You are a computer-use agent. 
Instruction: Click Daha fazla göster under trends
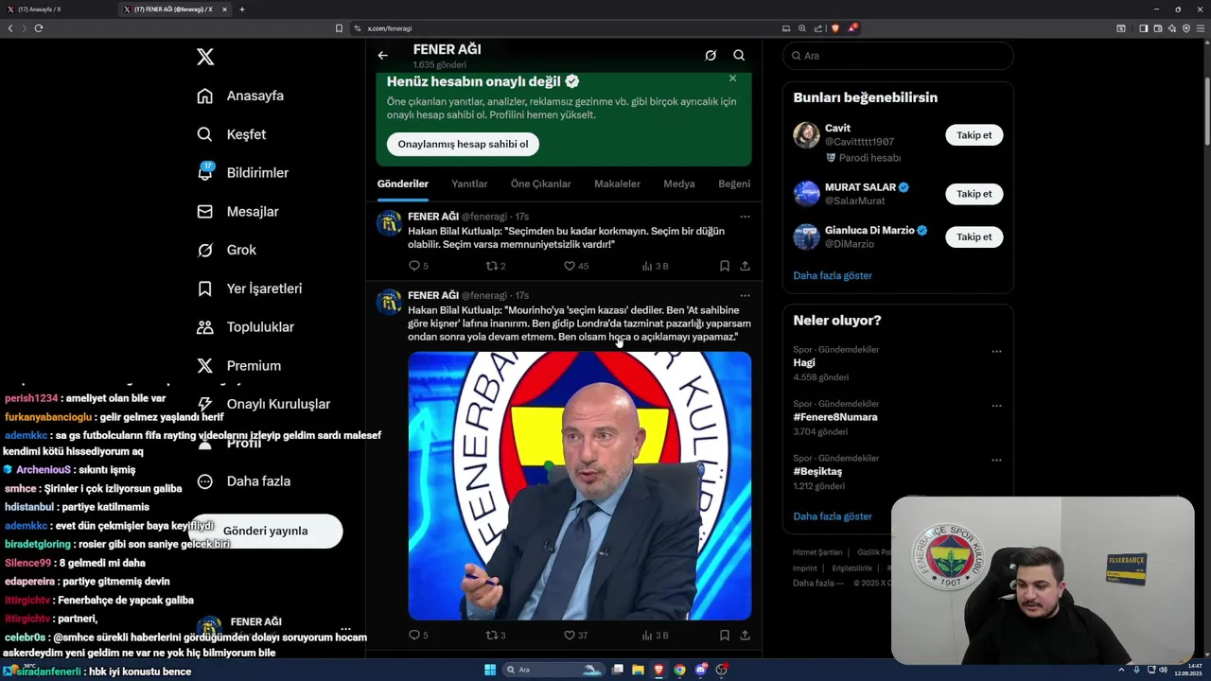(x=833, y=516)
